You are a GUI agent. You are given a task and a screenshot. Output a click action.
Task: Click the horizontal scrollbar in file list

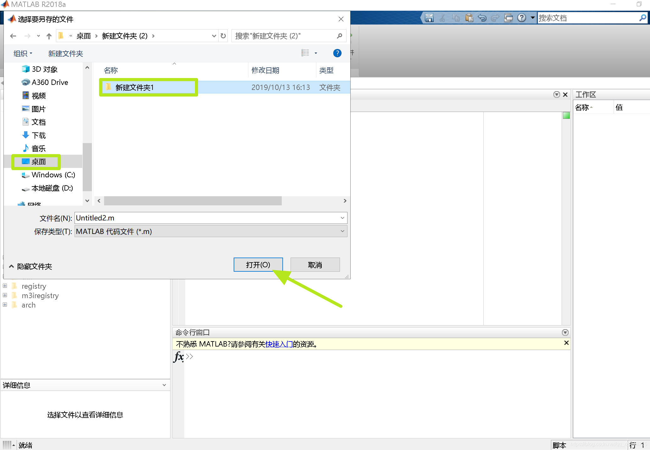pos(192,201)
